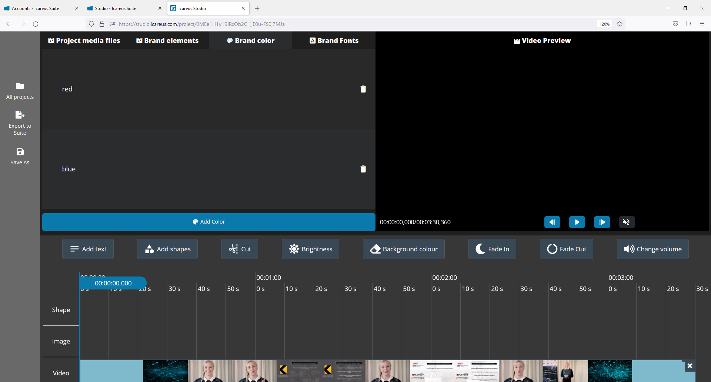The image size is (711, 382).
Task: Apply Fade In effect
Action: [492, 249]
